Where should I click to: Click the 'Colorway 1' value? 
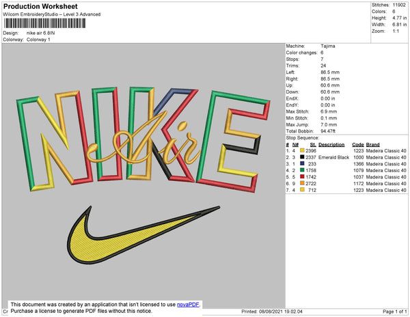click(38, 40)
